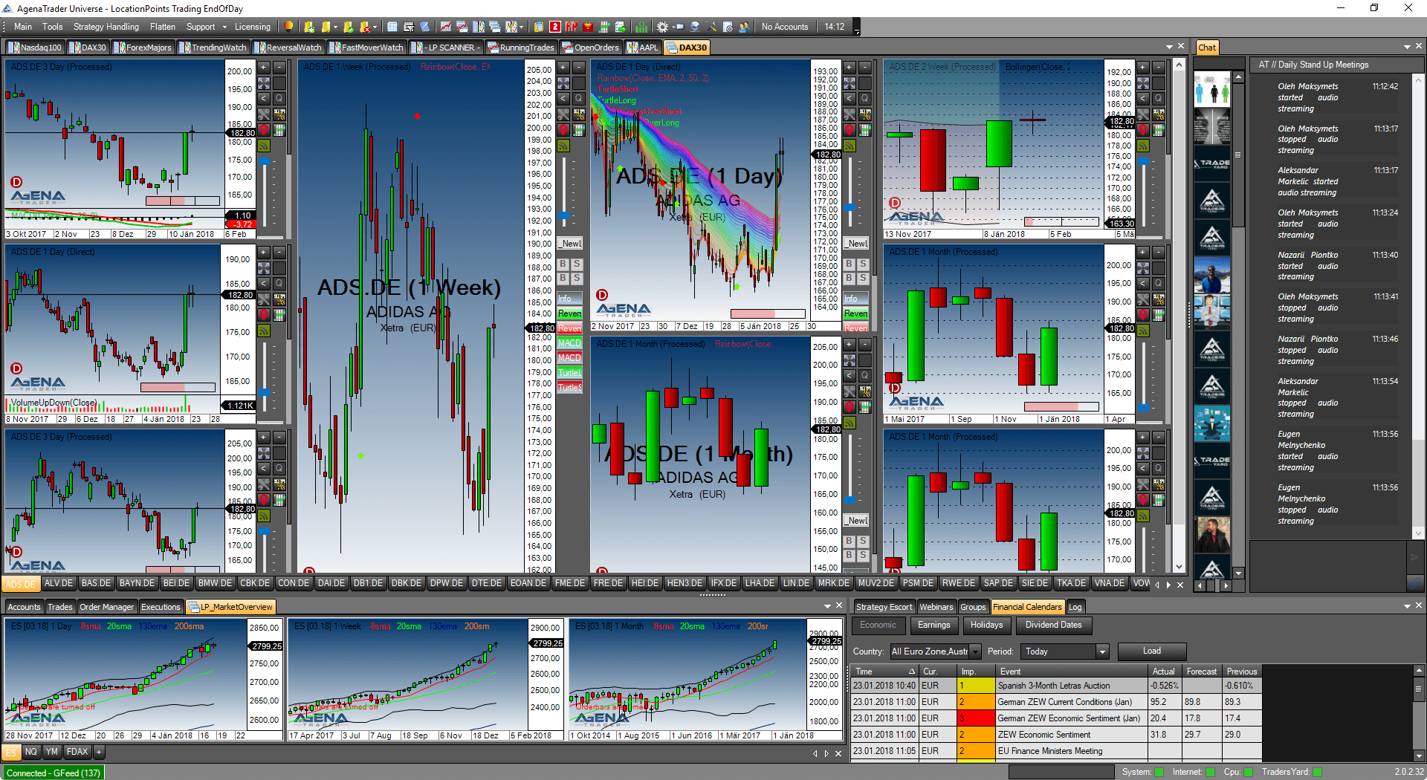Click the line chart icon in main toolbar
The image size is (1427, 780).
(446, 27)
